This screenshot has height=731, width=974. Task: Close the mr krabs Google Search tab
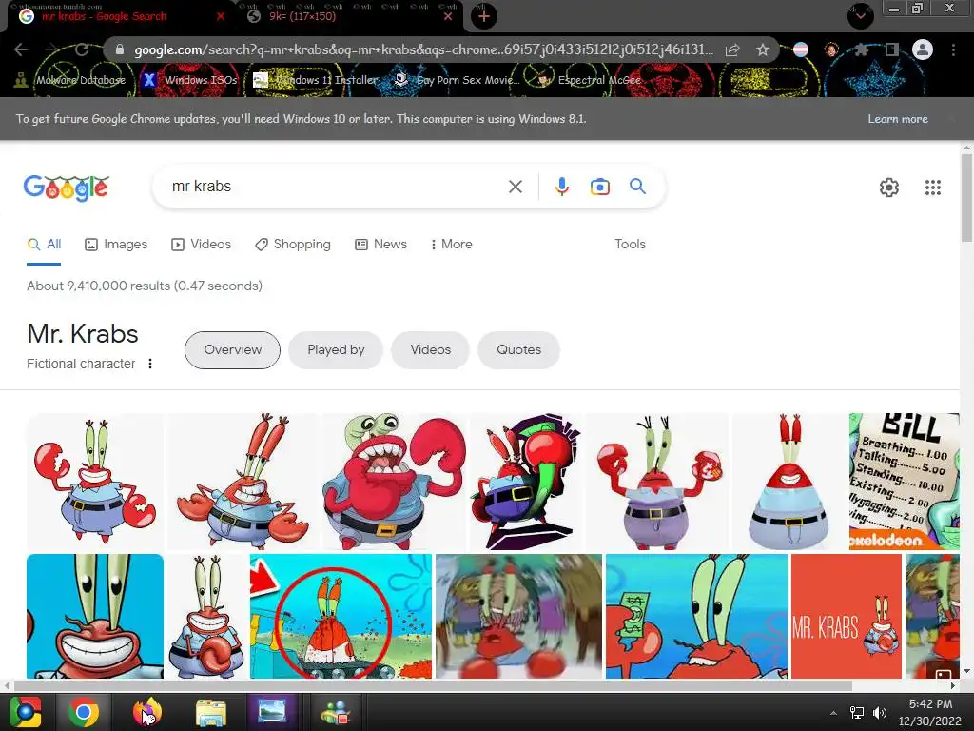click(220, 17)
